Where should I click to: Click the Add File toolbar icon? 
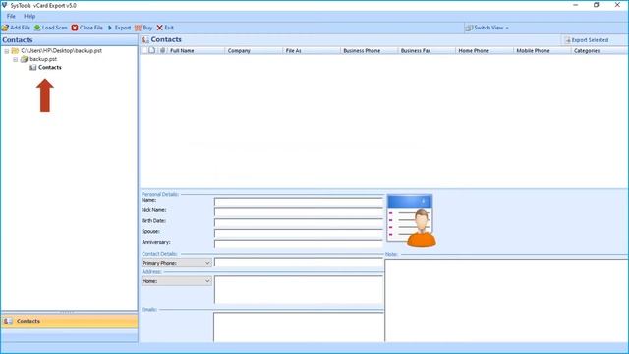coord(5,28)
